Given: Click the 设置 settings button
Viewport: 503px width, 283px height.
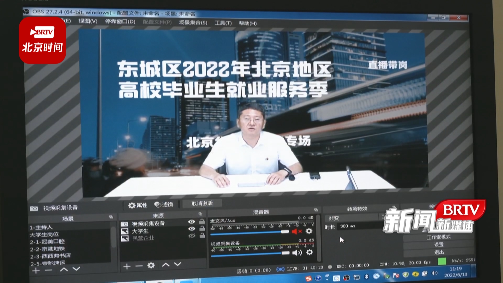Looking at the screenshot, I should (439, 244).
